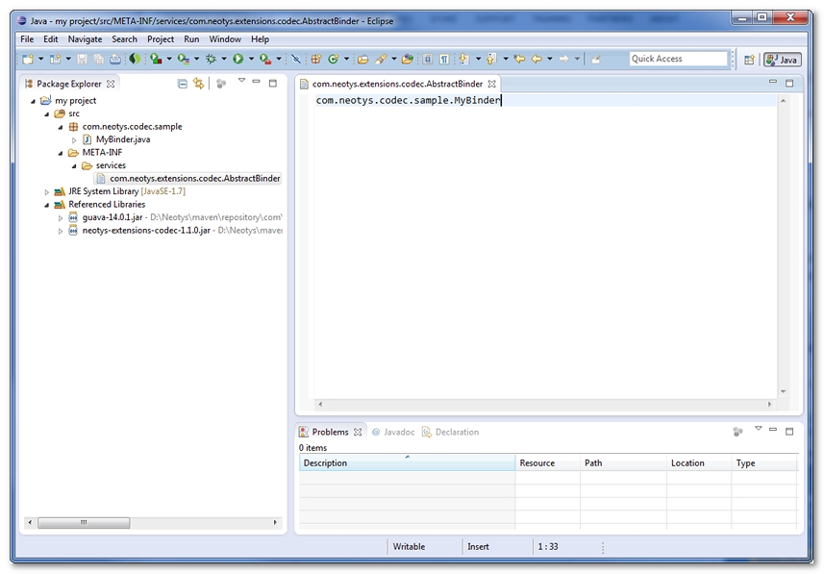Expand the guava-14.0.1.jar node
Screen dimensions: 824x574
click(61, 218)
